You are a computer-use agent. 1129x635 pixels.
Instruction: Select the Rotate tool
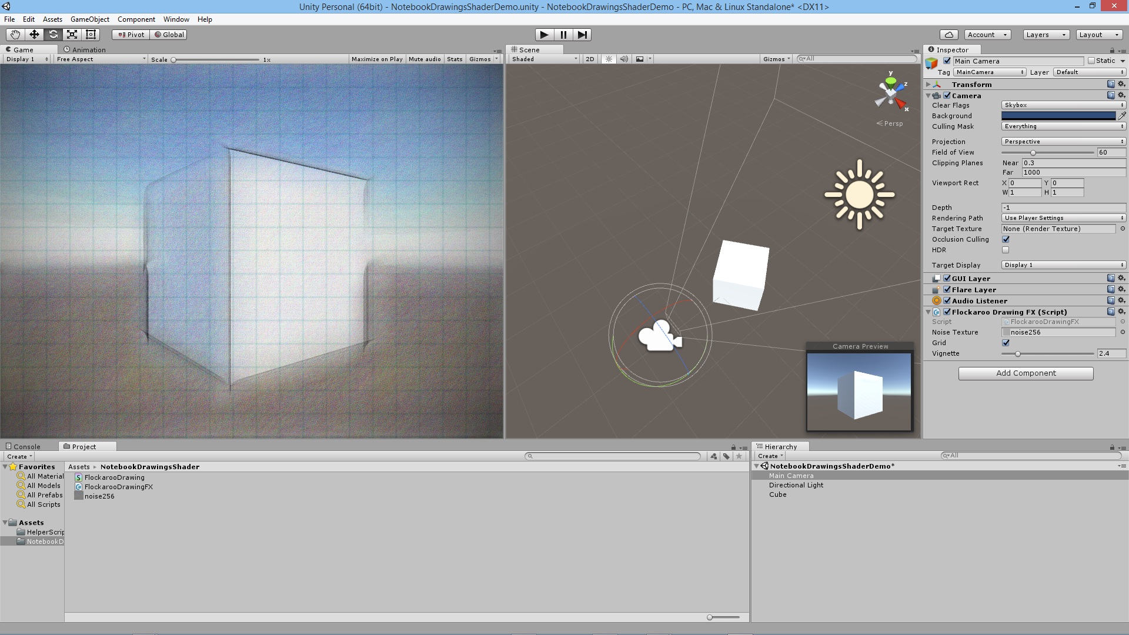(53, 35)
